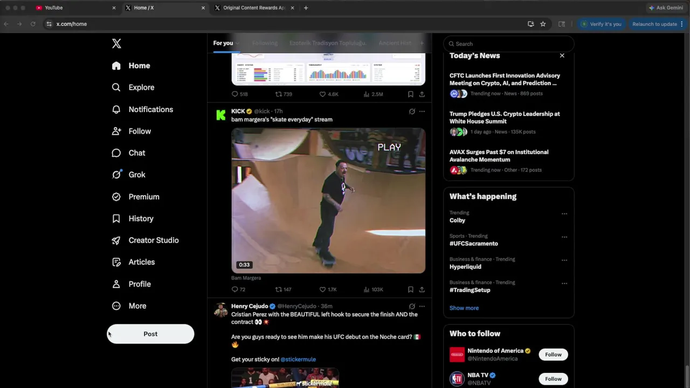The image size is (690, 388).
Task: Follow NBA TV
Action: click(x=553, y=379)
